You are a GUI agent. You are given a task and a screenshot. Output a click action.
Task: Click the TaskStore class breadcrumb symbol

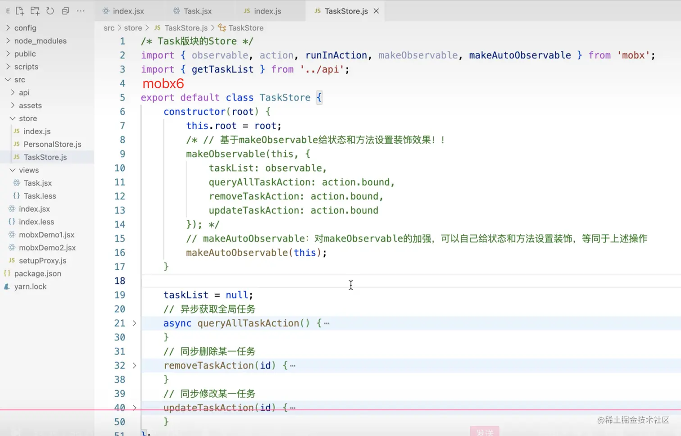click(x=246, y=28)
